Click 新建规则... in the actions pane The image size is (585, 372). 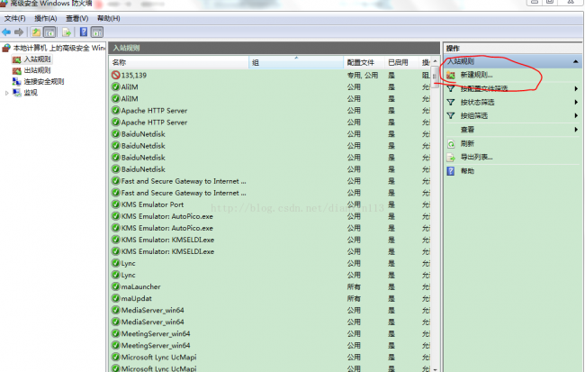[x=476, y=75]
